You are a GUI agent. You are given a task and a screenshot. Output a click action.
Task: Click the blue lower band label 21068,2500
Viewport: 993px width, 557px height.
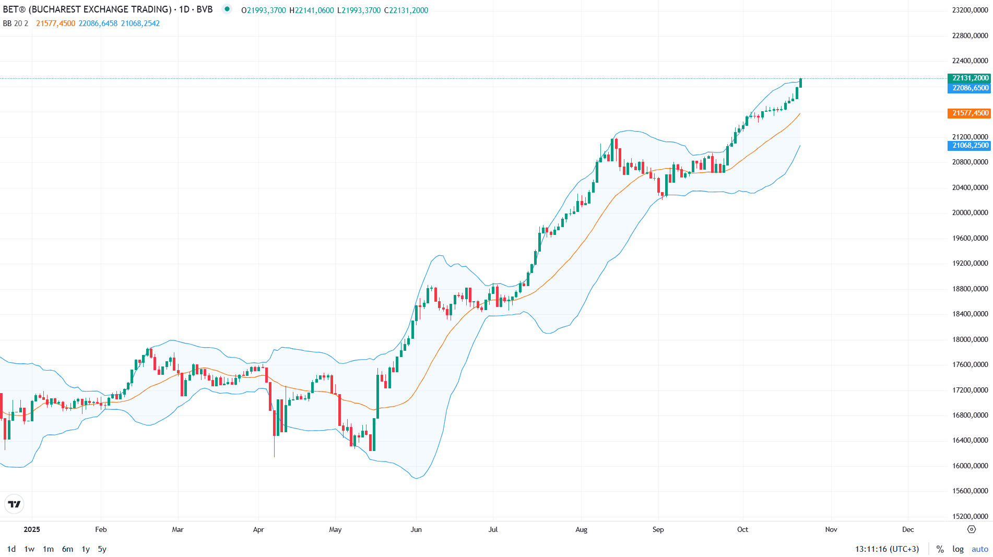(x=970, y=145)
